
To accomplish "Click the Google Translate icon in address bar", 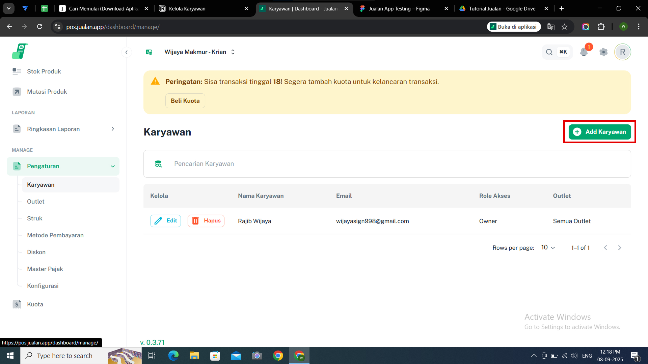I will point(551,27).
